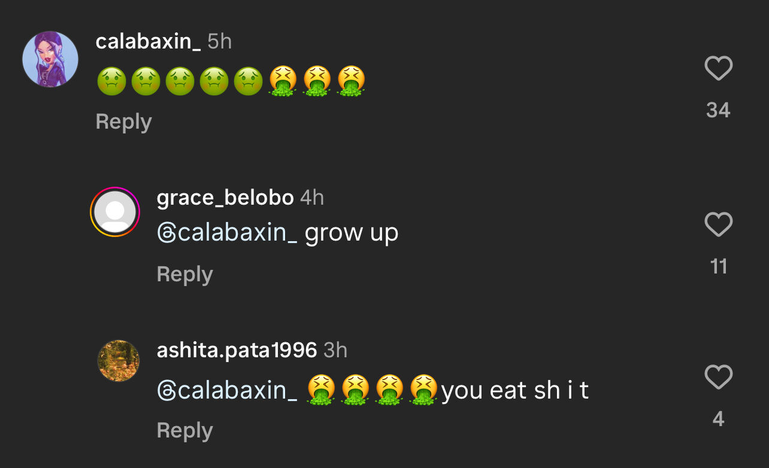This screenshot has height=468, width=769.
Task: Tap the heart on grace_belobo's reply
Action: 718,224
